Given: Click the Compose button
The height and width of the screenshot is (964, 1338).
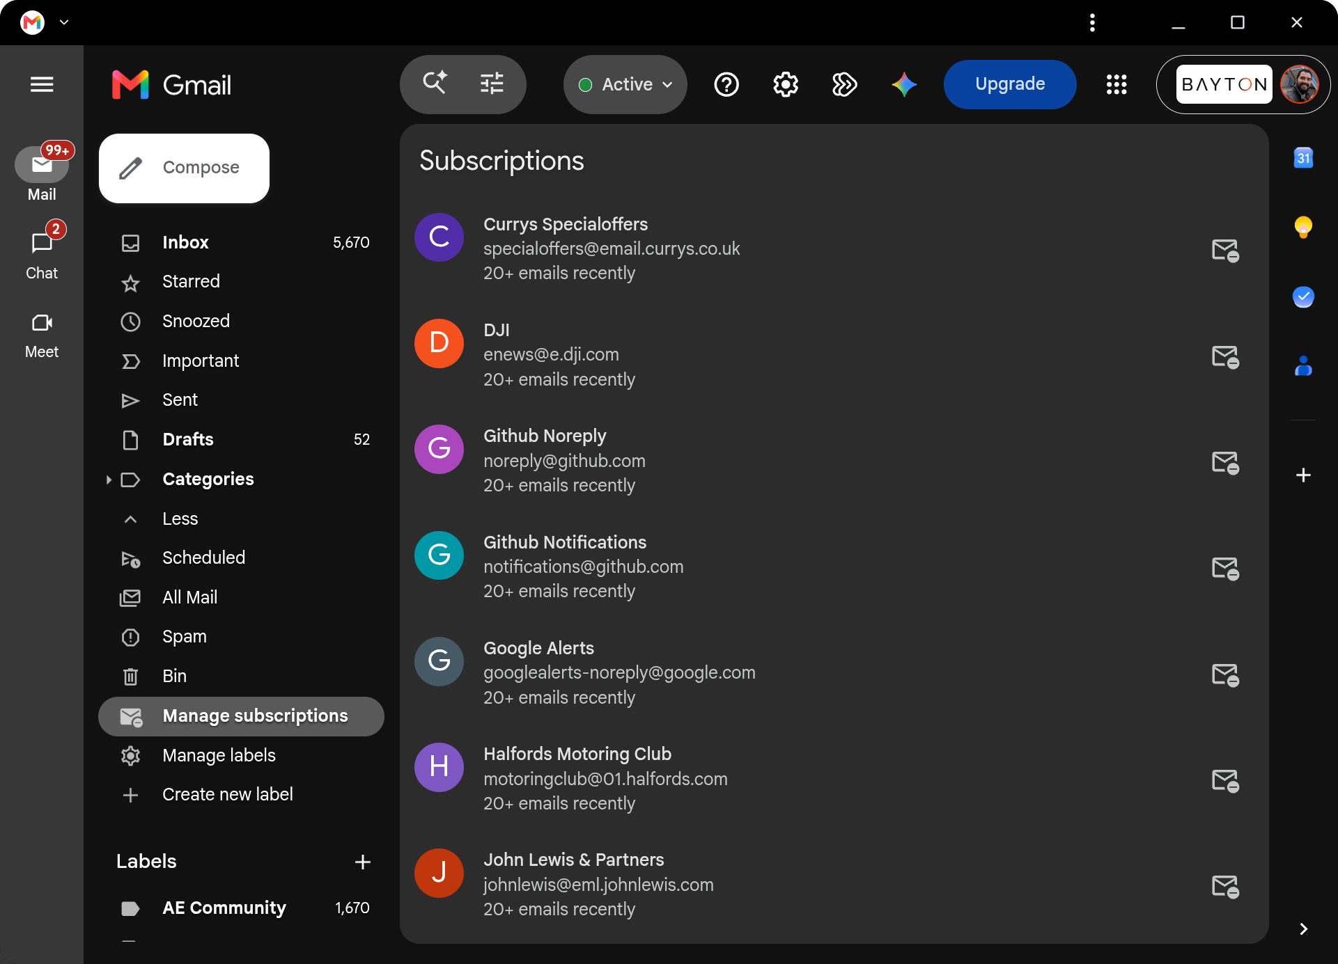Looking at the screenshot, I should (x=184, y=168).
